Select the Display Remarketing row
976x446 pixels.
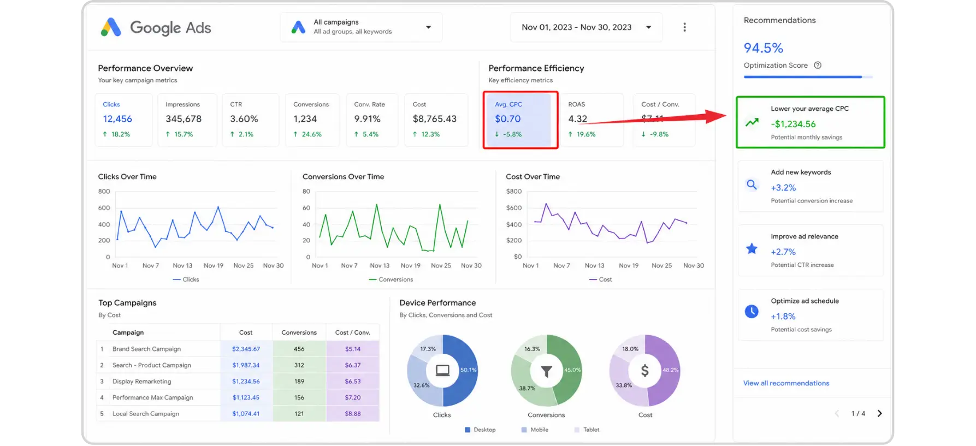[x=238, y=382]
